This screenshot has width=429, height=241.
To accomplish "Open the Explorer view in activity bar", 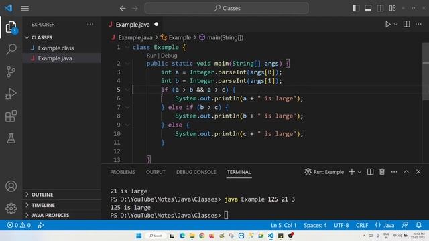I will click(11, 27).
